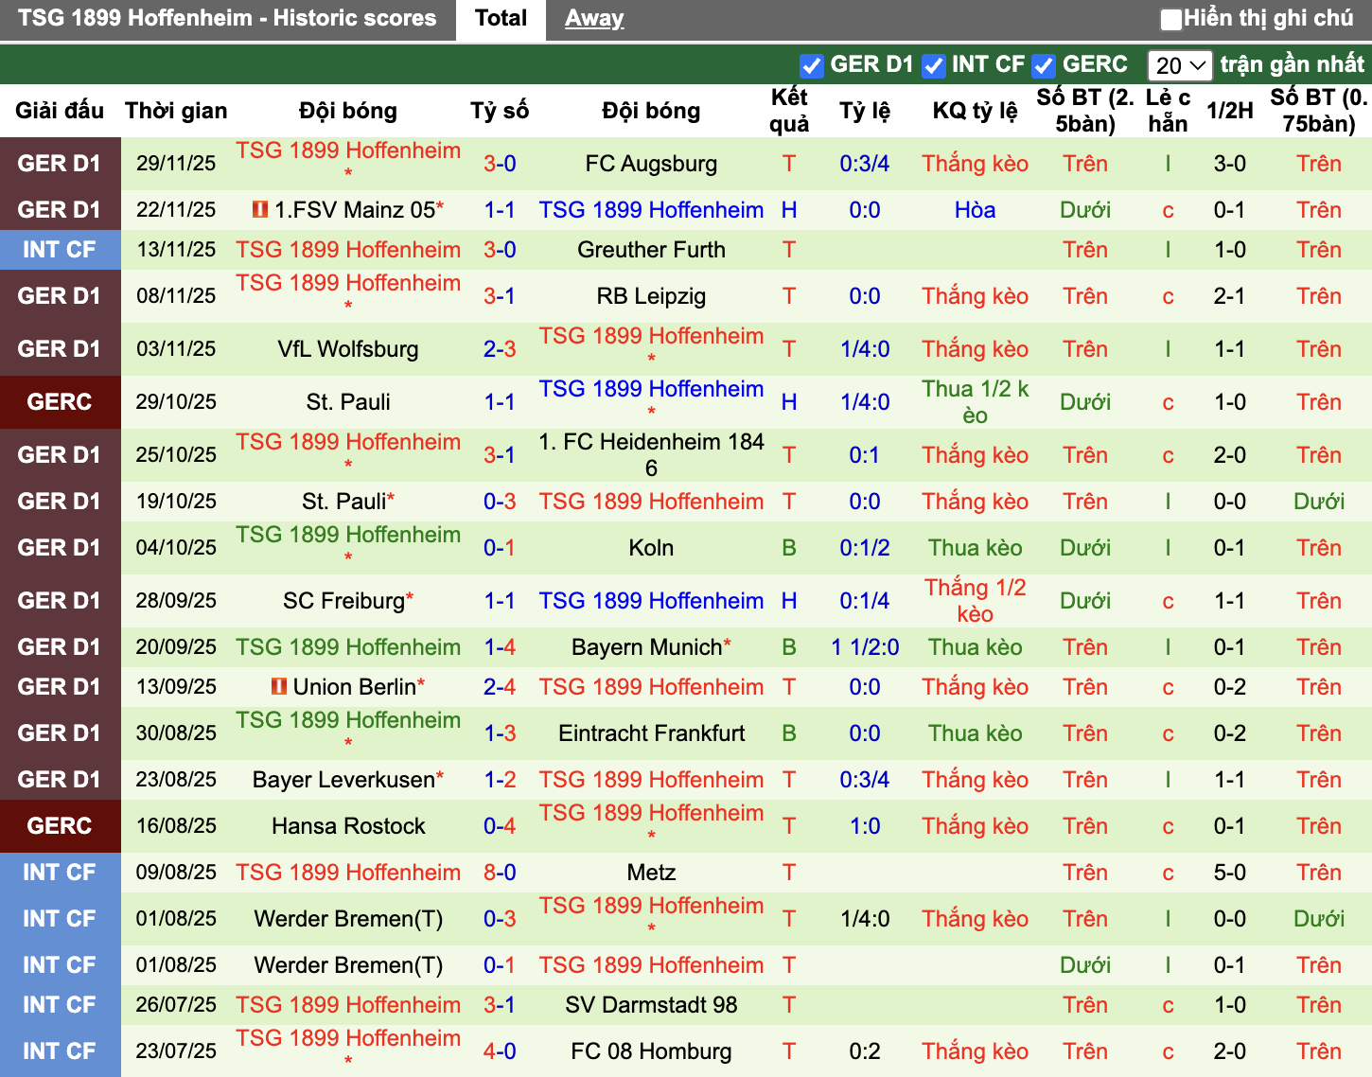Click the Thời gian column header
Viewport: 1372px width, 1077px height.
tap(176, 111)
